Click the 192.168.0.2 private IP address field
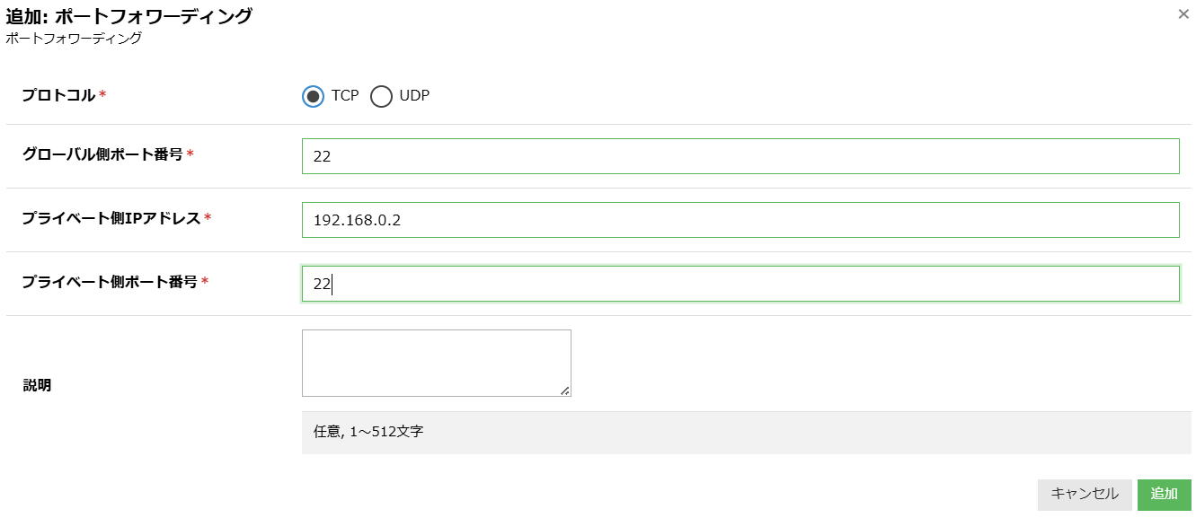Viewport: 1196px width, 518px height. [740, 220]
